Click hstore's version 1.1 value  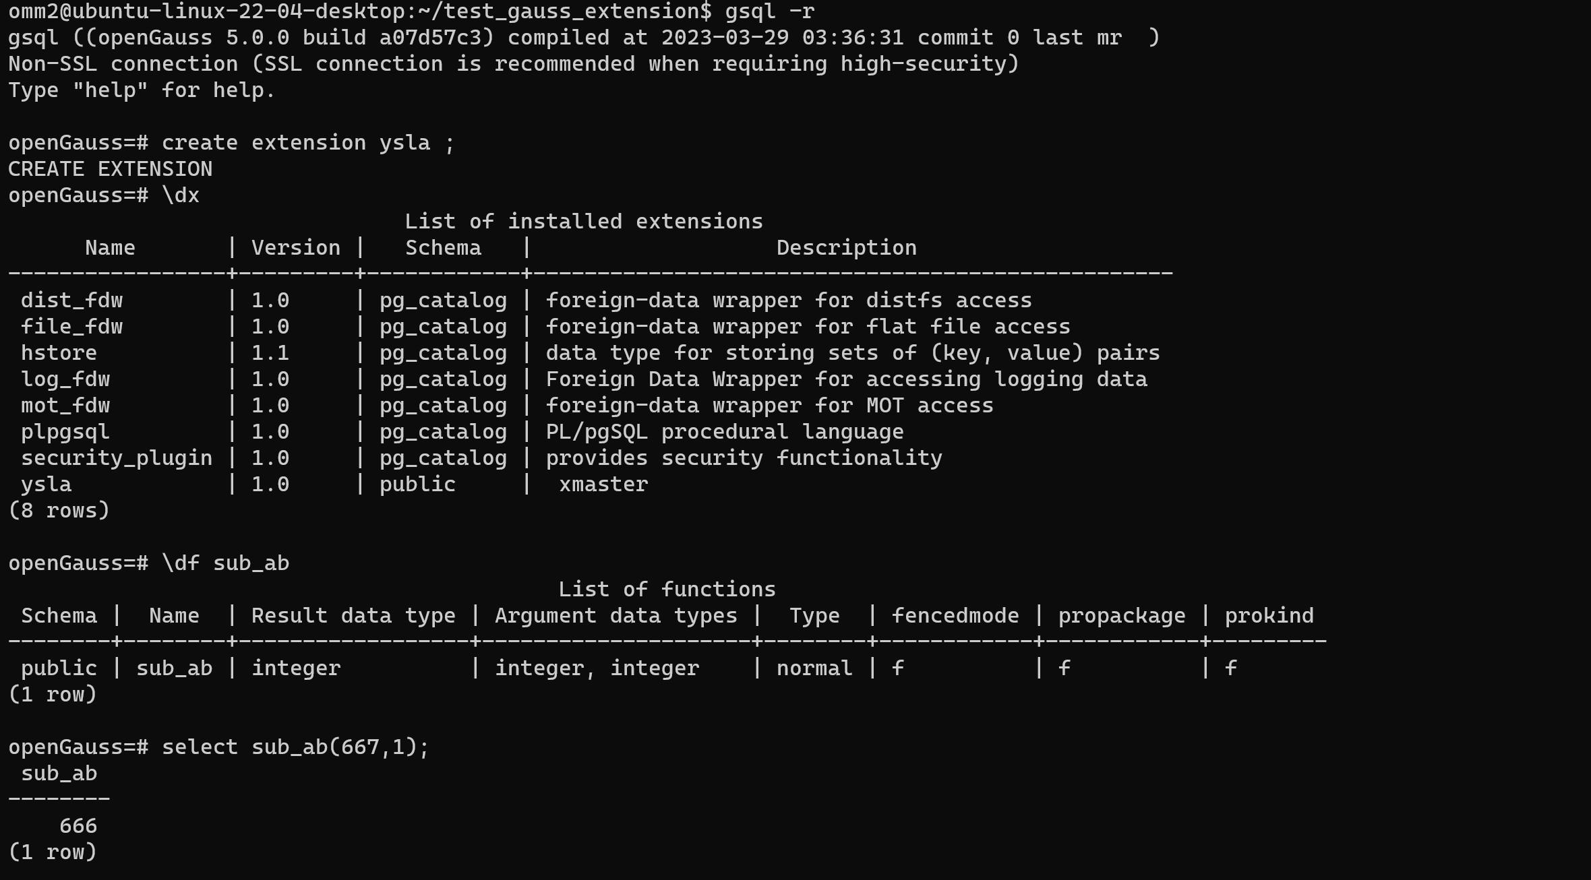(270, 353)
